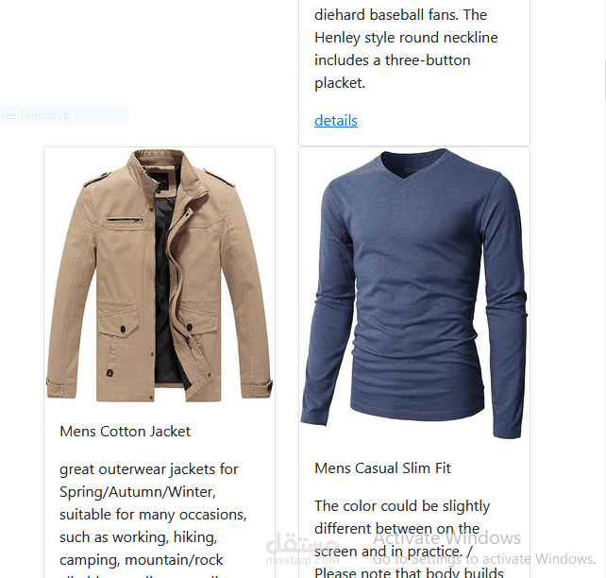Click the faded Free-form Snip label
The height and width of the screenshot is (578, 606).
35,115
